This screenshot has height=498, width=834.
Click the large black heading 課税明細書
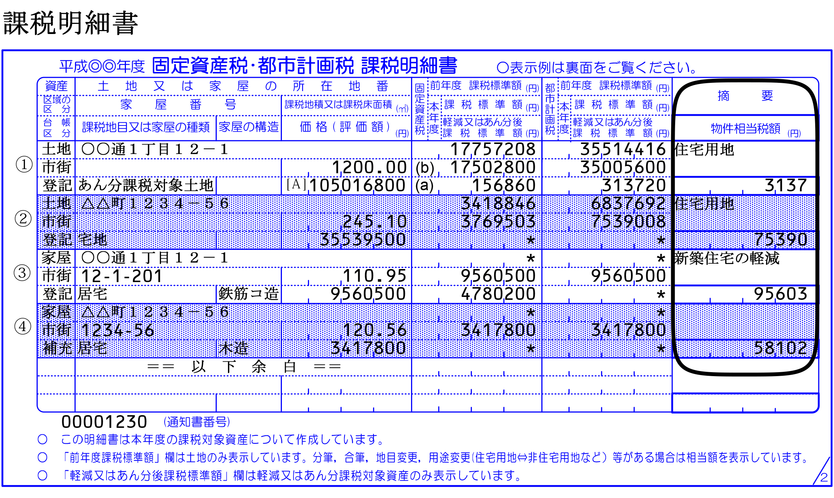71,23
